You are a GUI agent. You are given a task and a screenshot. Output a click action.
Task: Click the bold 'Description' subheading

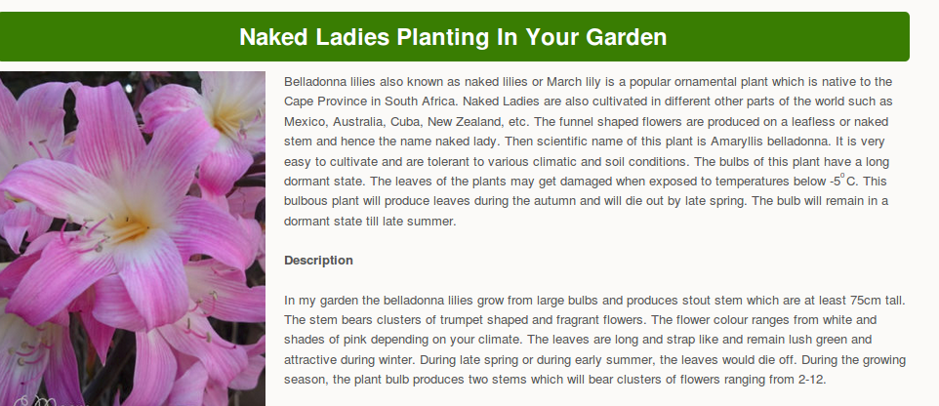click(x=318, y=261)
